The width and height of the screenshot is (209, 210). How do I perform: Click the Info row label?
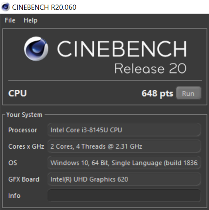14,196
